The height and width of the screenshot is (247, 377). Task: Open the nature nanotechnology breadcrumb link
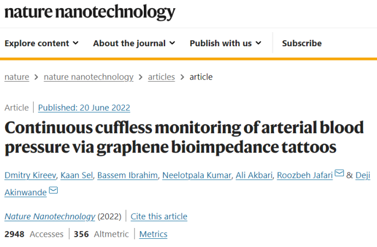tap(88, 77)
